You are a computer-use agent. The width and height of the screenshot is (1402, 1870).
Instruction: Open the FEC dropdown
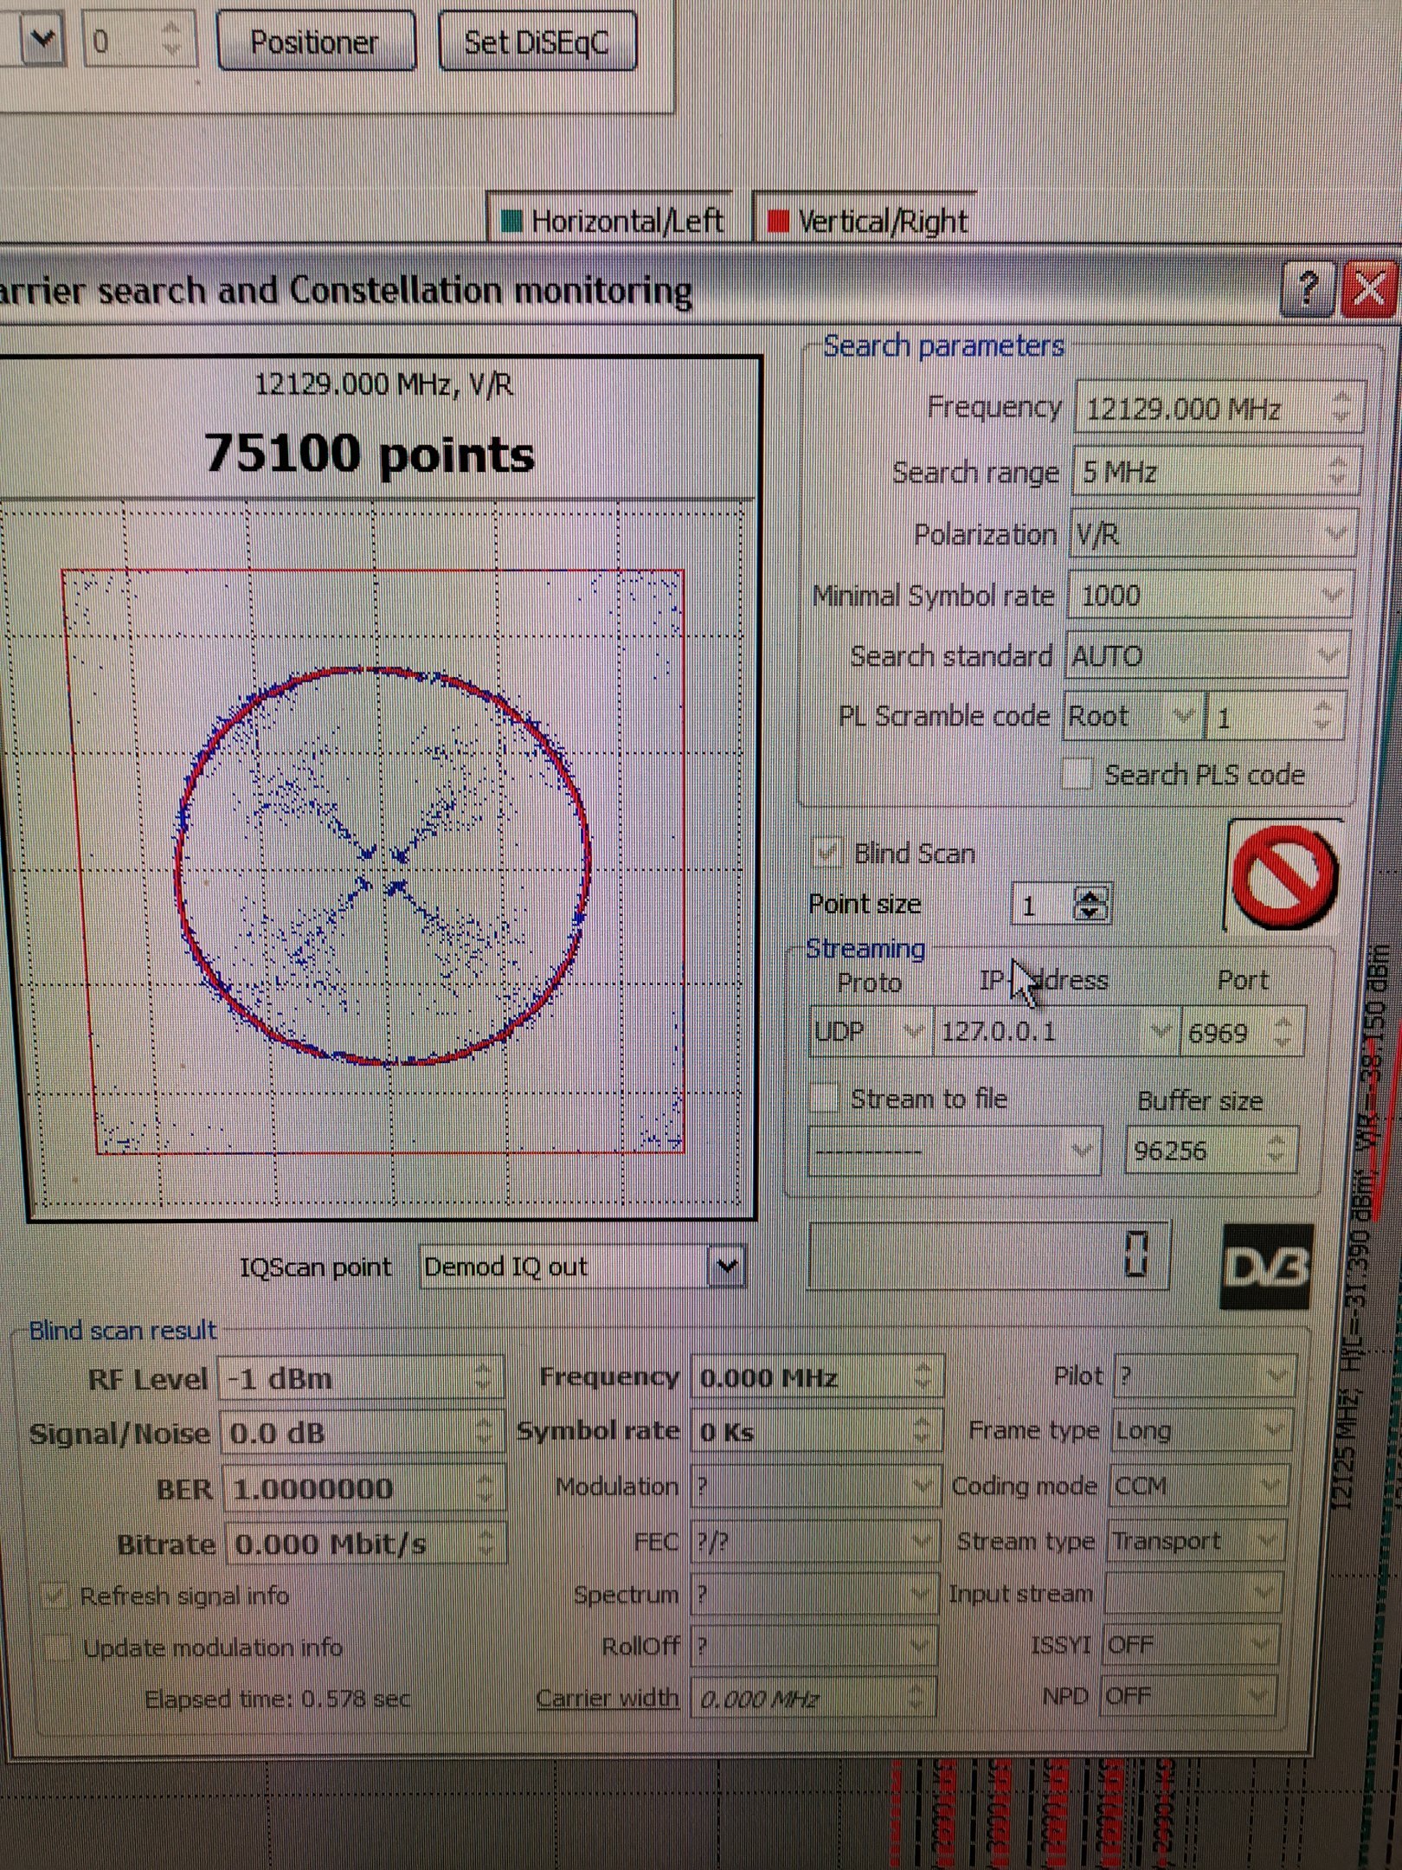(x=814, y=1541)
